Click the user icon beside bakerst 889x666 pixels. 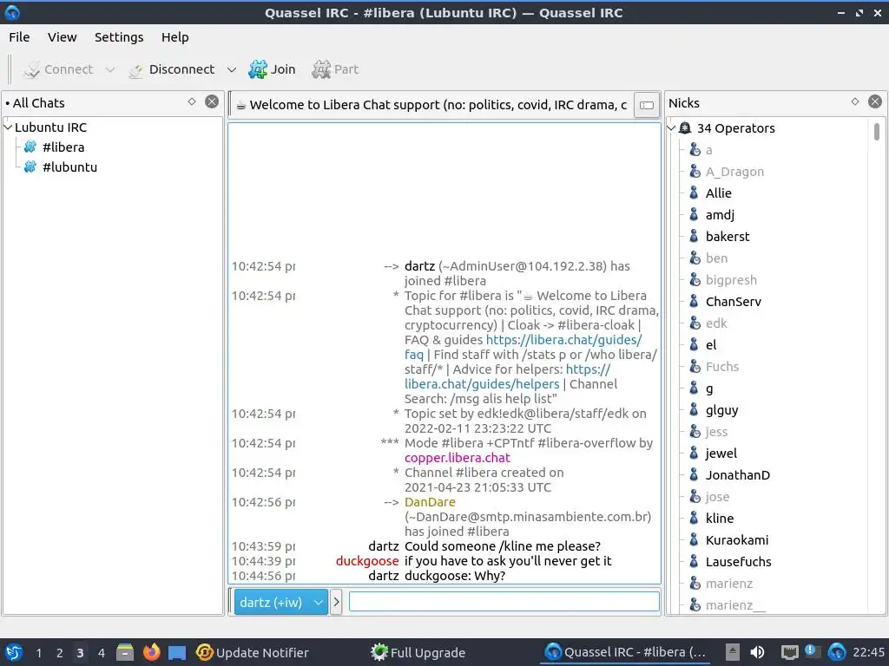coord(694,236)
